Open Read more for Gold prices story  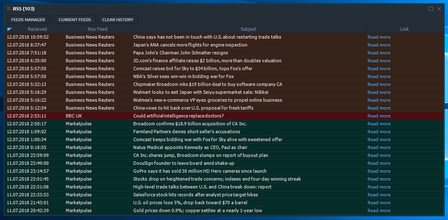click(379, 210)
